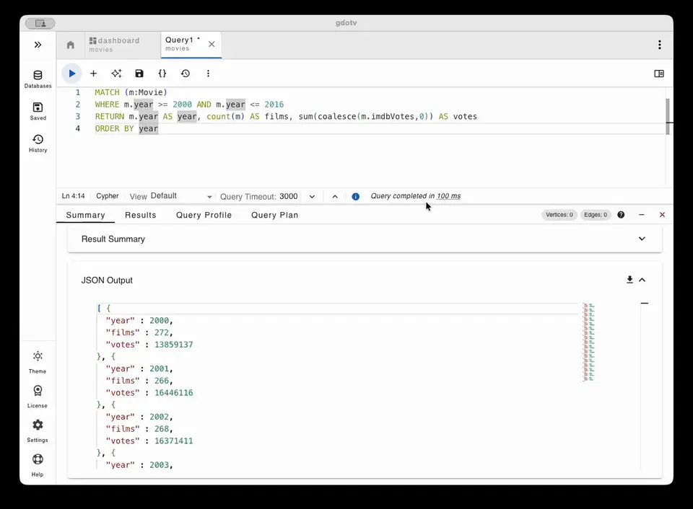Image resolution: width=693 pixels, height=509 pixels.
Task: Save the query using floppy disk icon
Action: (x=139, y=74)
